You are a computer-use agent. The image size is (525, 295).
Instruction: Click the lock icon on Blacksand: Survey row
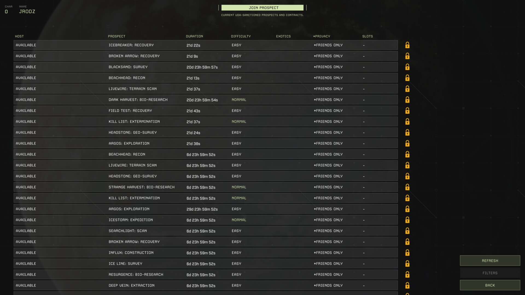click(407, 67)
